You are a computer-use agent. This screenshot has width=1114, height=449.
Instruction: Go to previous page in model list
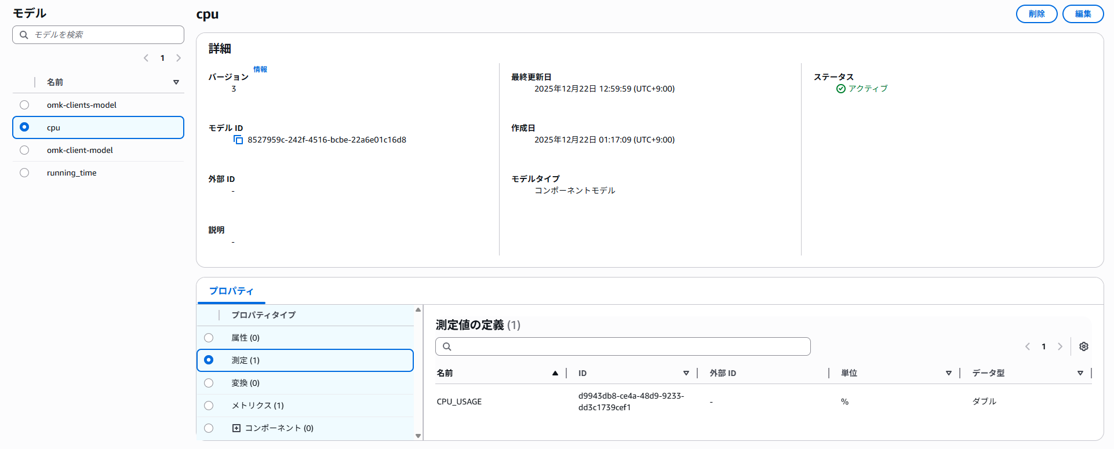pyautogui.click(x=146, y=58)
